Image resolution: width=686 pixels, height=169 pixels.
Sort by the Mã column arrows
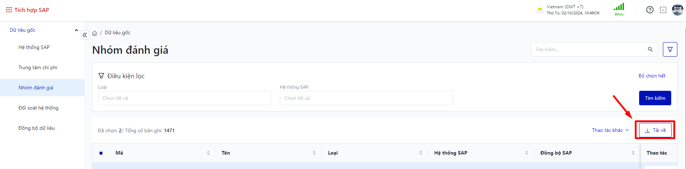pyautogui.click(x=208, y=153)
